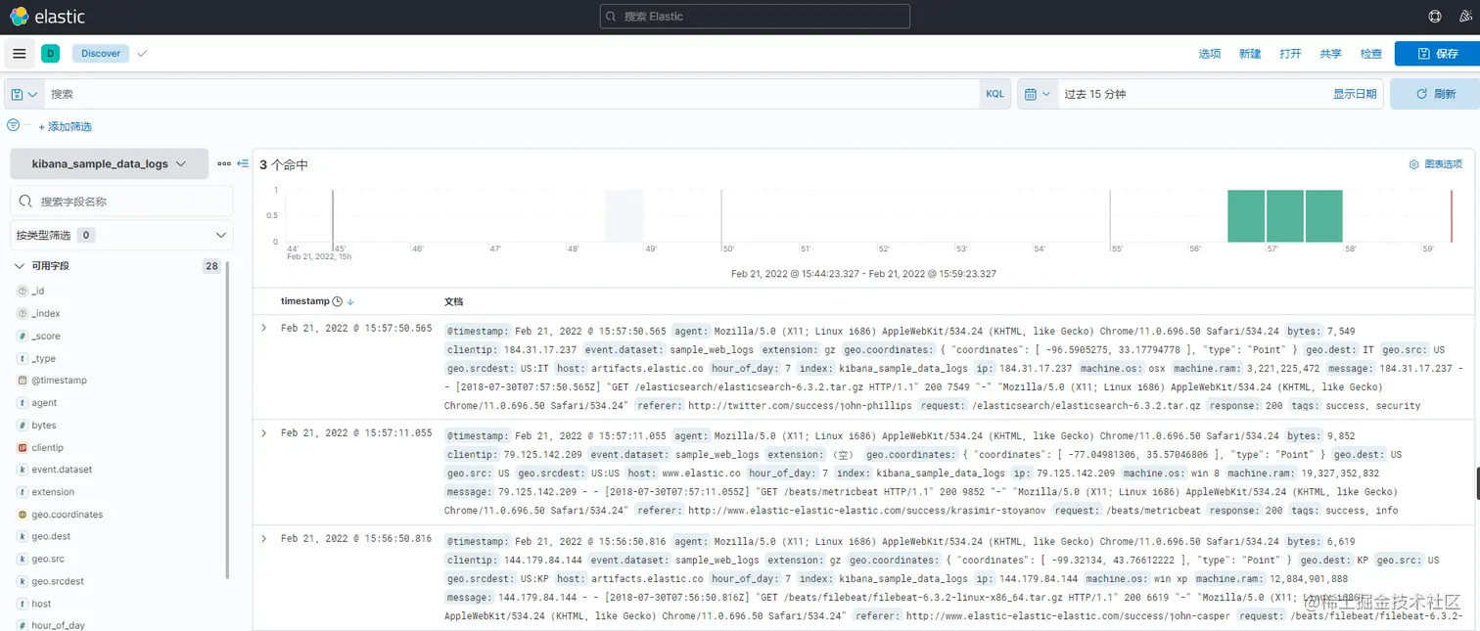Click the event.dataset keyword type icon

point(23,470)
